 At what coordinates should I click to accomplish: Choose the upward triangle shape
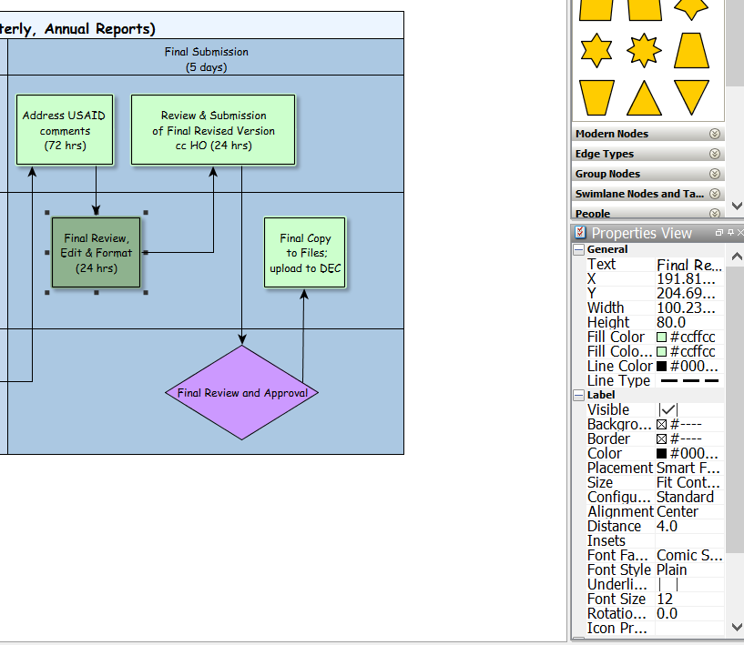click(x=645, y=97)
